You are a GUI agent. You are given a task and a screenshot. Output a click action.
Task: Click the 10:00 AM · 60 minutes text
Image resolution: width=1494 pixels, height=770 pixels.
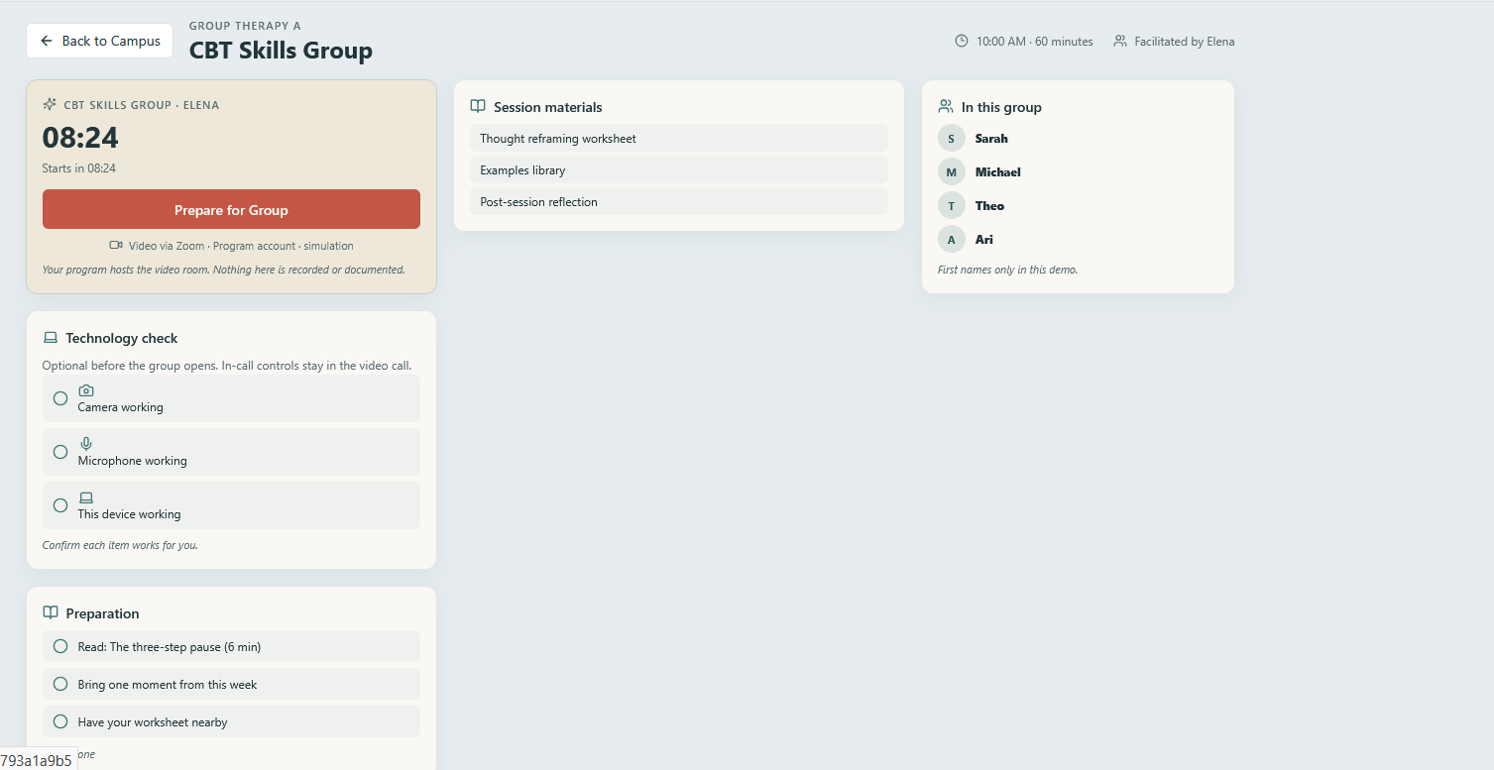(1034, 42)
